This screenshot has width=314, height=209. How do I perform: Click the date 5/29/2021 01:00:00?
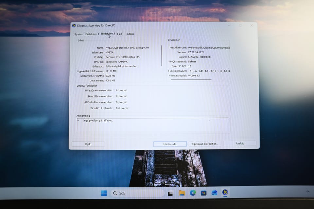click(199, 57)
